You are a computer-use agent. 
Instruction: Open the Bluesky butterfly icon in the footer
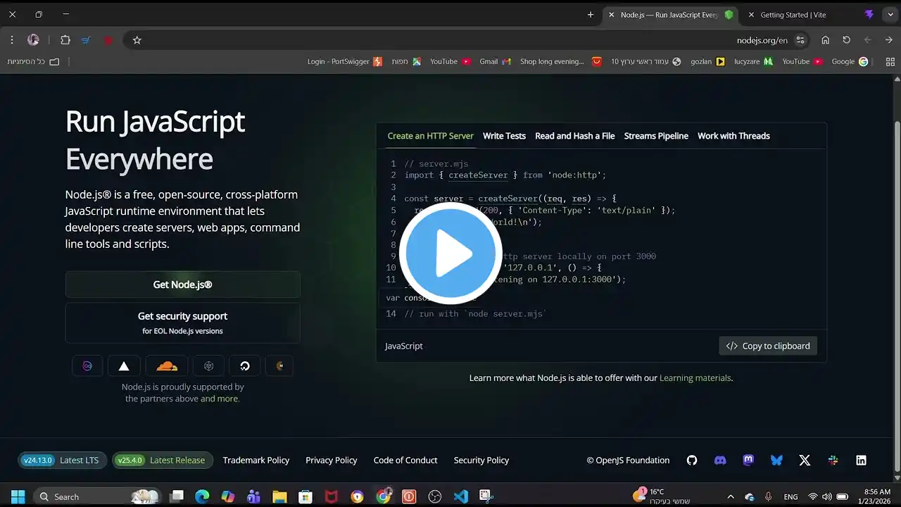pyautogui.click(x=776, y=460)
